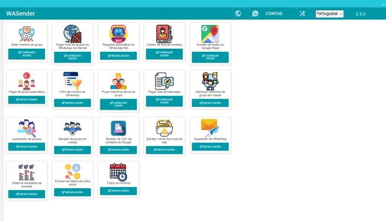Click the chat list document icon

(164, 81)
